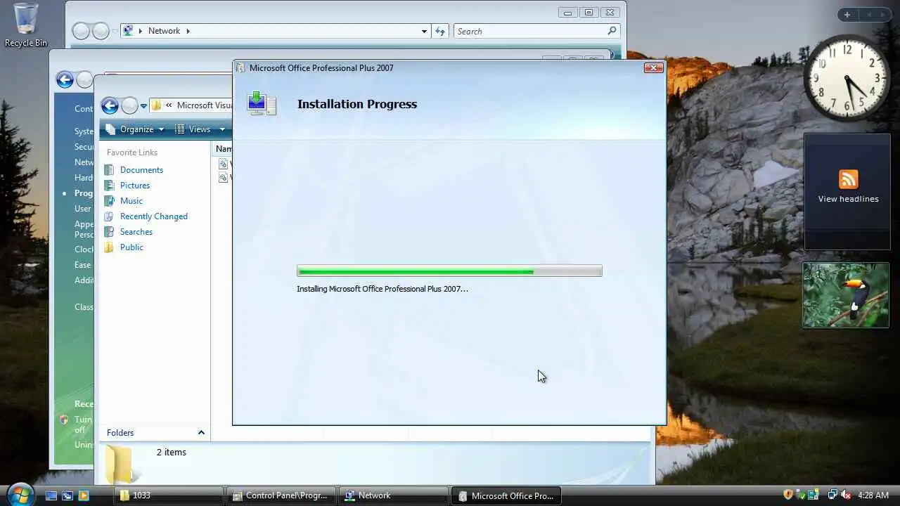Open Public favorite link
The image size is (900, 506).
[x=131, y=247]
